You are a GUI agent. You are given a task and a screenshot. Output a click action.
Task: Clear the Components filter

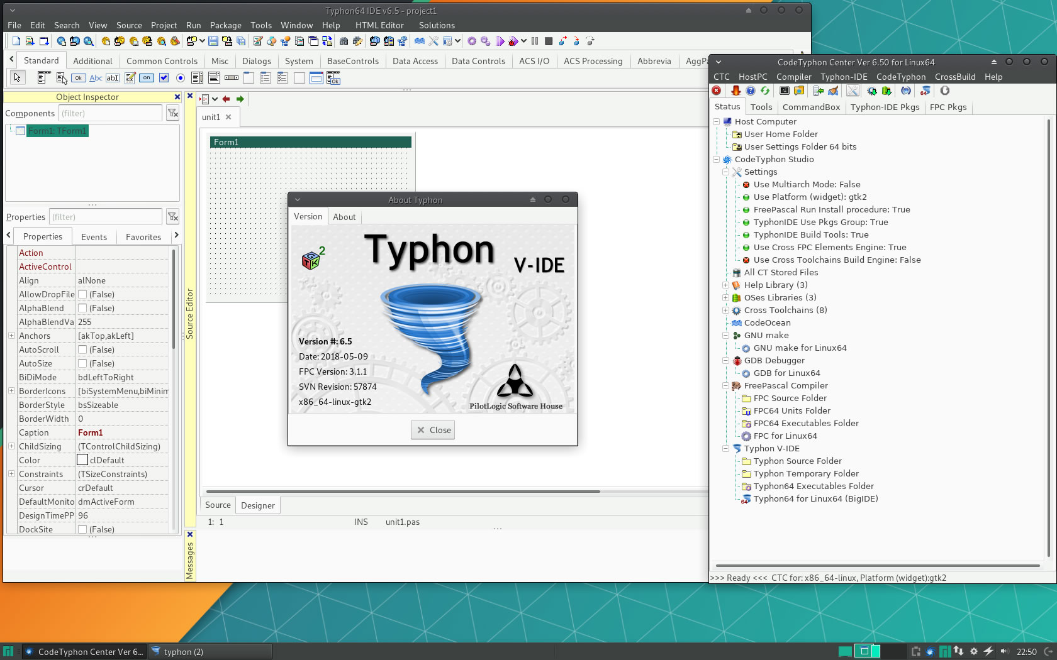coord(173,113)
